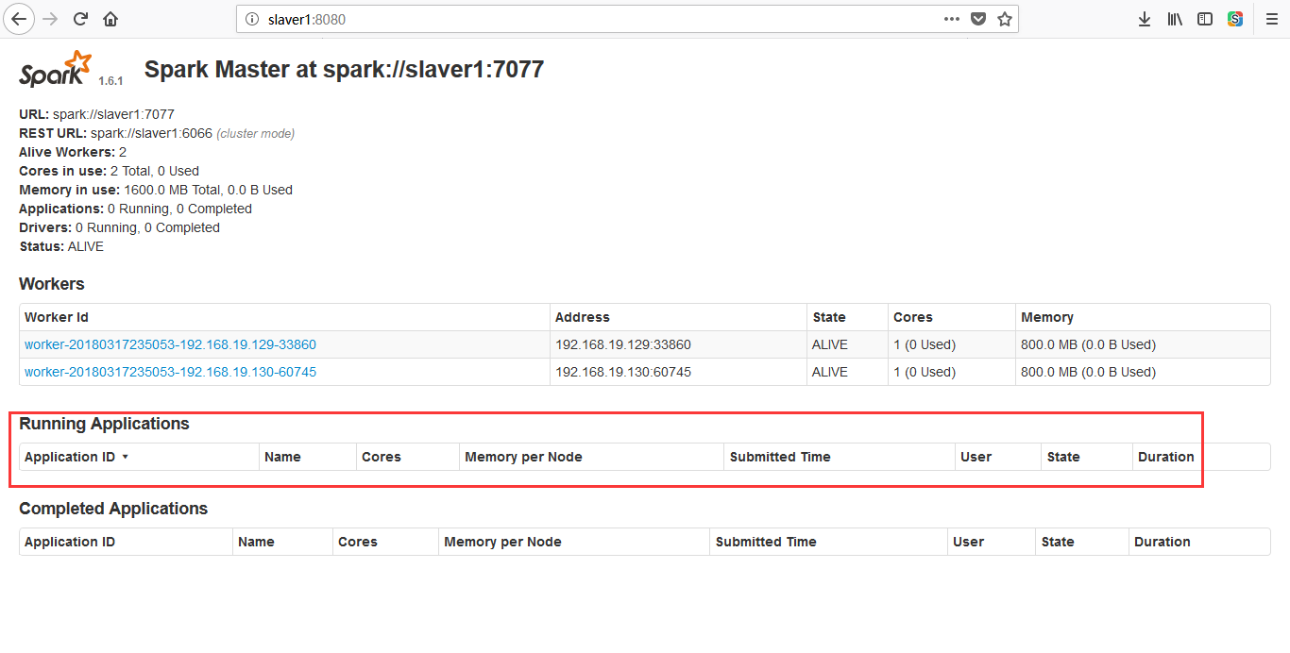Click the Status: ALIVE line
The height and width of the screenshot is (653, 1290).
61,246
